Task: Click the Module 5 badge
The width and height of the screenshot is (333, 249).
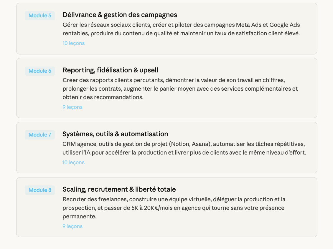Action: click(x=40, y=16)
